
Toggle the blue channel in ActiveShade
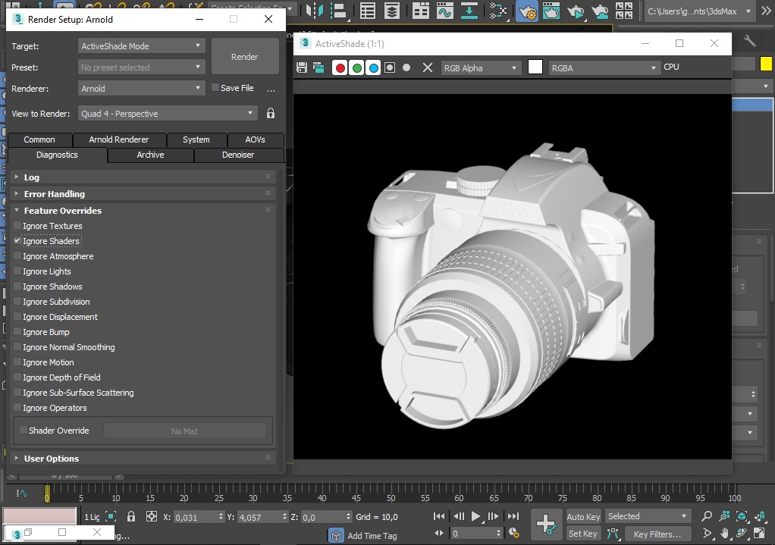(x=374, y=67)
